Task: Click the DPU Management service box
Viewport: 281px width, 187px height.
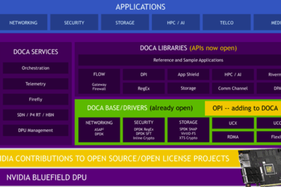Action: pyautogui.click(x=36, y=130)
